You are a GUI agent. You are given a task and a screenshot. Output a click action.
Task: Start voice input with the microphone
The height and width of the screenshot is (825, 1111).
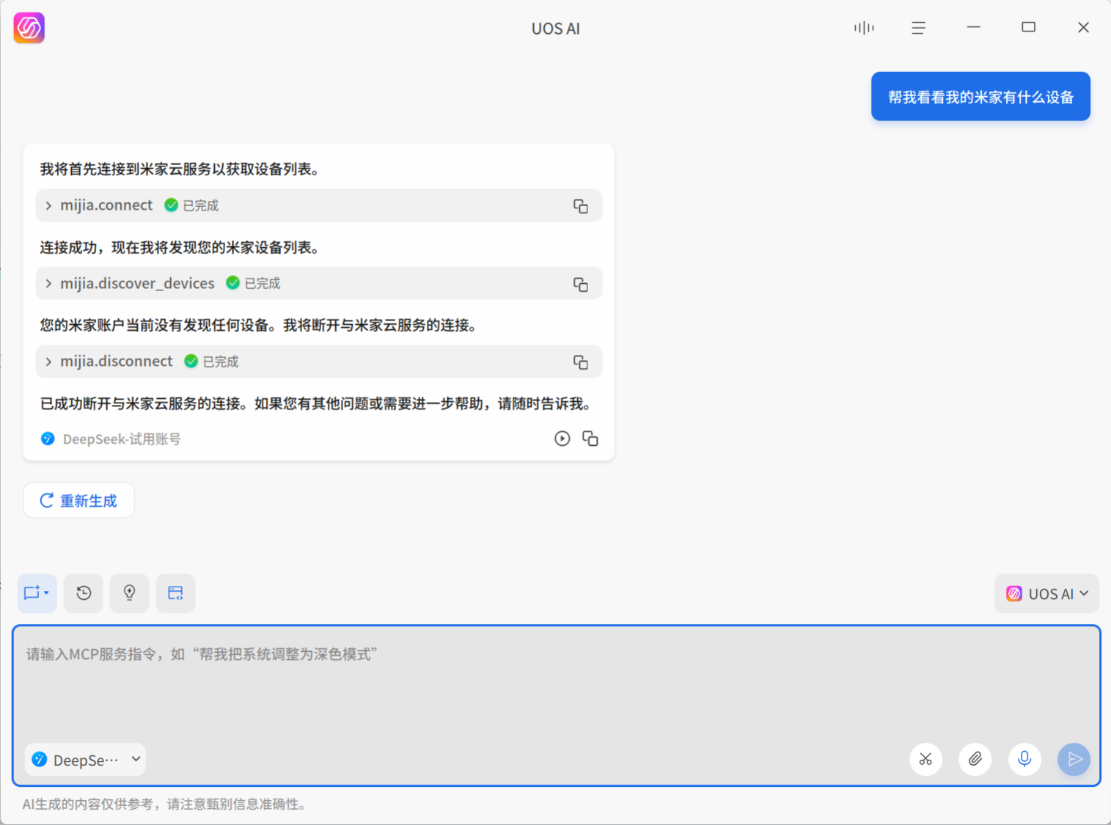(x=1024, y=759)
